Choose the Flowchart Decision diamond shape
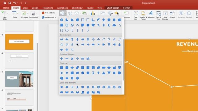The width and height of the screenshot is (198, 111). (x=72, y=68)
